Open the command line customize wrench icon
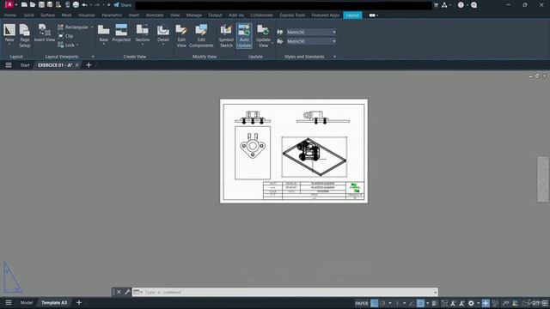 point(127,292)
